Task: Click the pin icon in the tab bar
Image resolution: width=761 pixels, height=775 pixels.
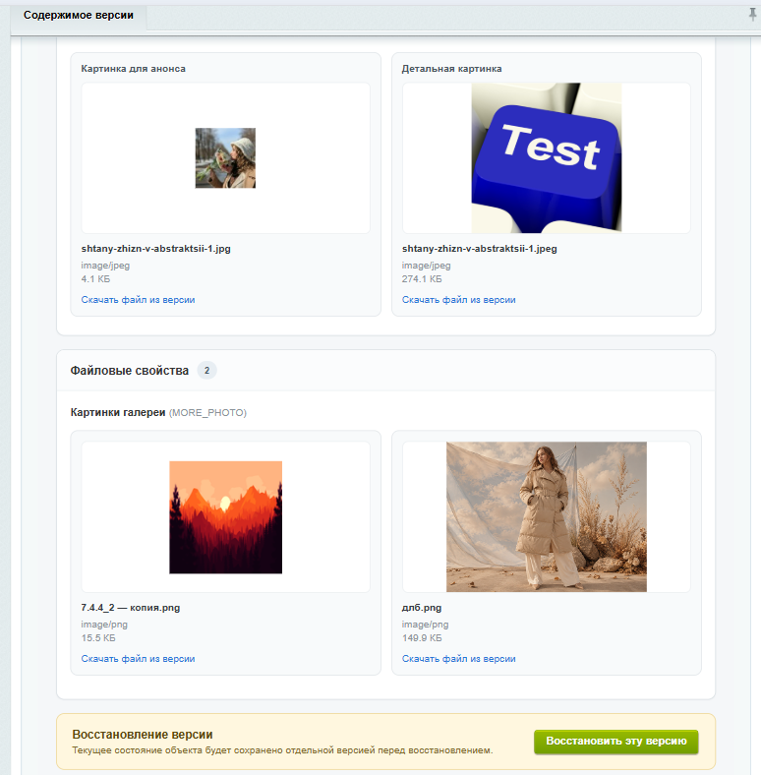Action: 752,15
